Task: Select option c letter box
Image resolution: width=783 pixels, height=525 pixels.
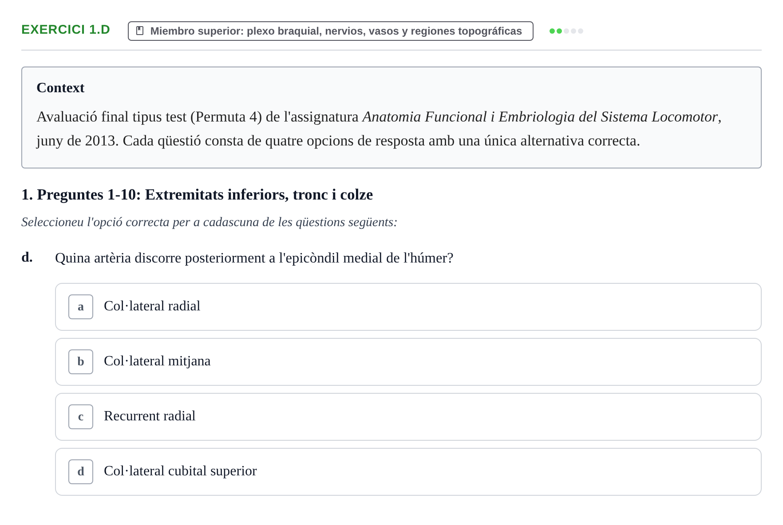Action: [81, 417]
